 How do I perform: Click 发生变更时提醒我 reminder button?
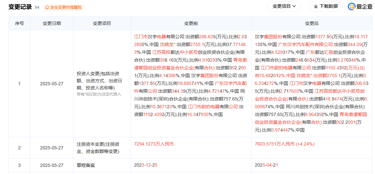63,7
